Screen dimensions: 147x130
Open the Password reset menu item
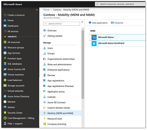[x=55, y=119]
